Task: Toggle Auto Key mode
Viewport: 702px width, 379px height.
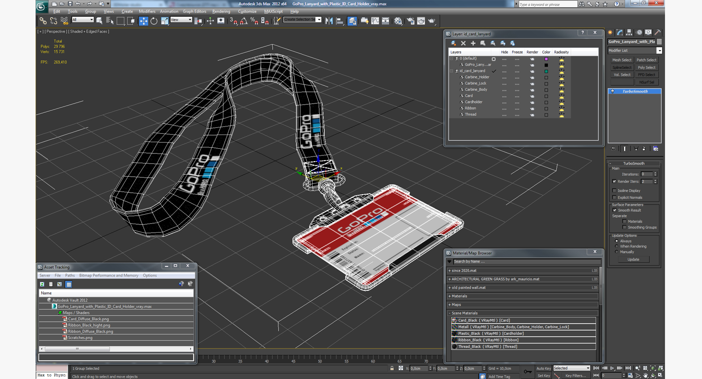Action: click(544, 368)
